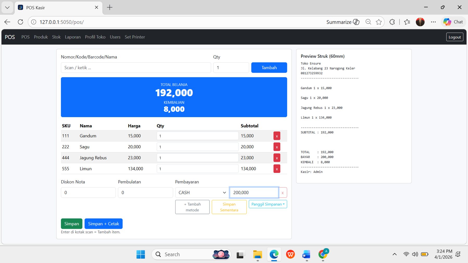Viewport: 468px width, 263px height.
Task: Open File Explorer from the taskbar
Action: tap(257, 254)
